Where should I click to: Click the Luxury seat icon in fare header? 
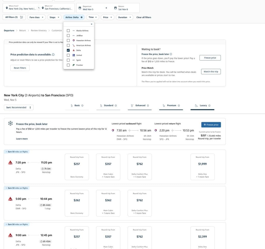tap(196, 106)
